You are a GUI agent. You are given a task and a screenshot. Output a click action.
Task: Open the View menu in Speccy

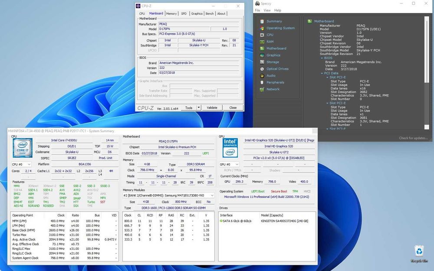[x=267, y=10]
